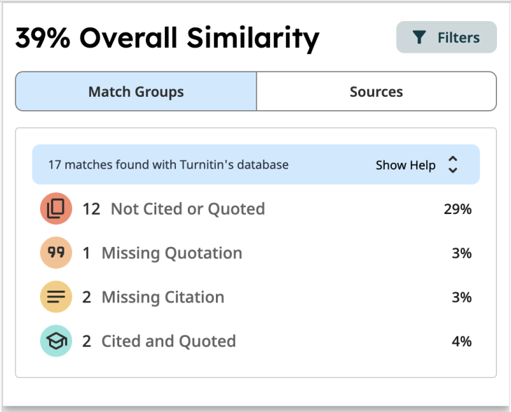The image size is (511, 412).
Task: Click the teal Cited and Quoted cap icon
Action: pyautogui.click(x=56, y=341)
